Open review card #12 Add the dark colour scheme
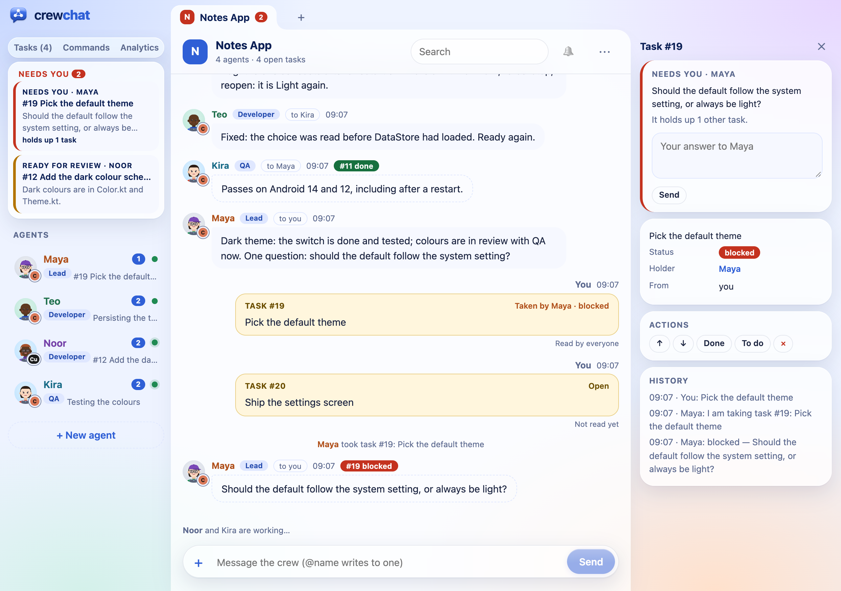This screenshot has width=841, height=591. point(86,184)
